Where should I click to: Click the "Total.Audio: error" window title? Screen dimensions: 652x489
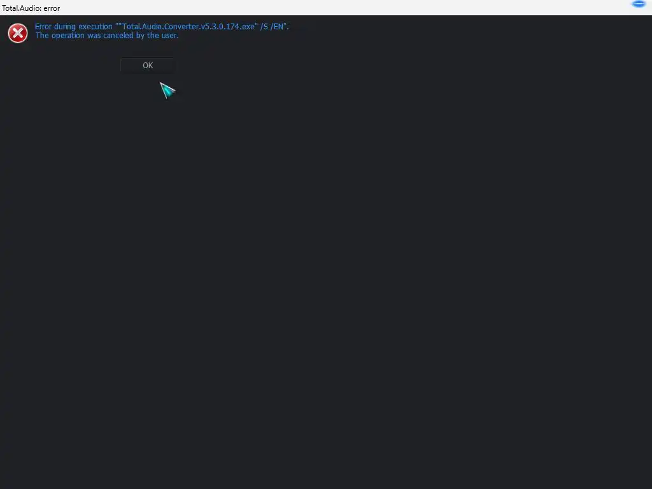click(x=31, y=8)
